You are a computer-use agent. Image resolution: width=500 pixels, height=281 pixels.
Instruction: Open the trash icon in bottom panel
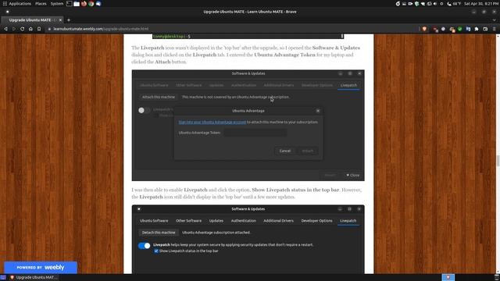(497, 278)
